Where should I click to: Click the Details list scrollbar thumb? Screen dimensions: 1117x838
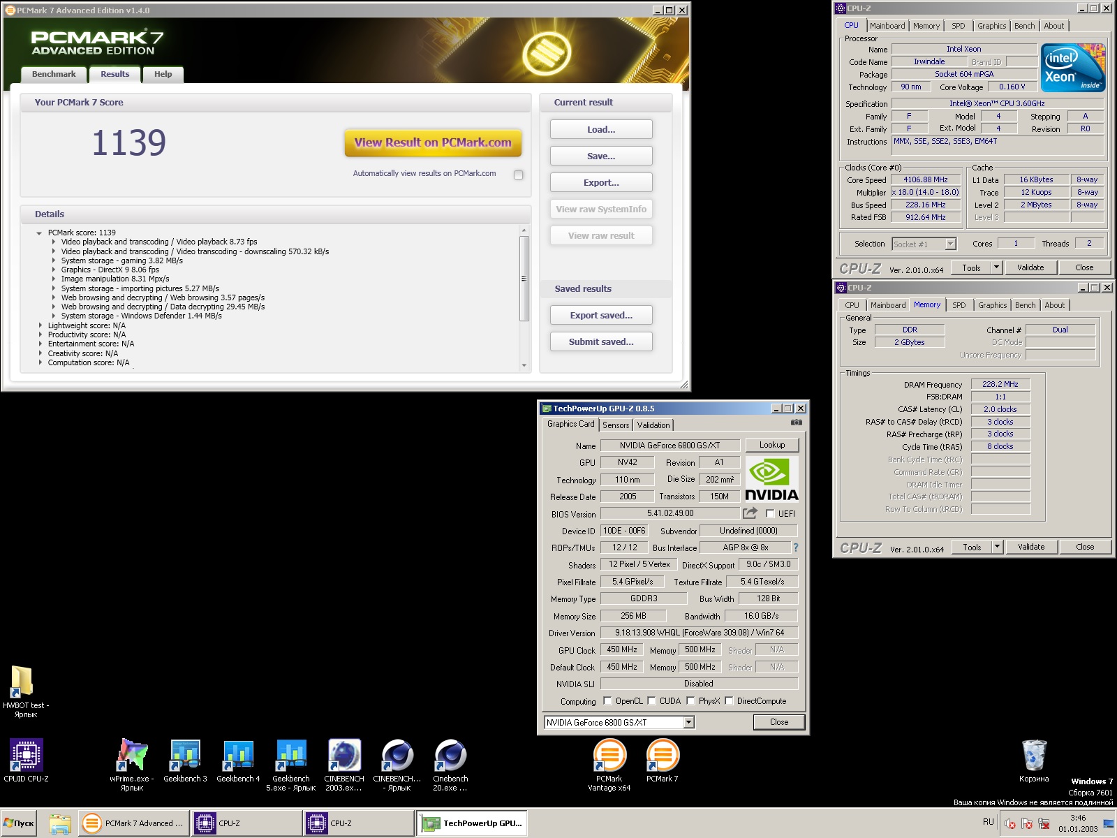524,279
